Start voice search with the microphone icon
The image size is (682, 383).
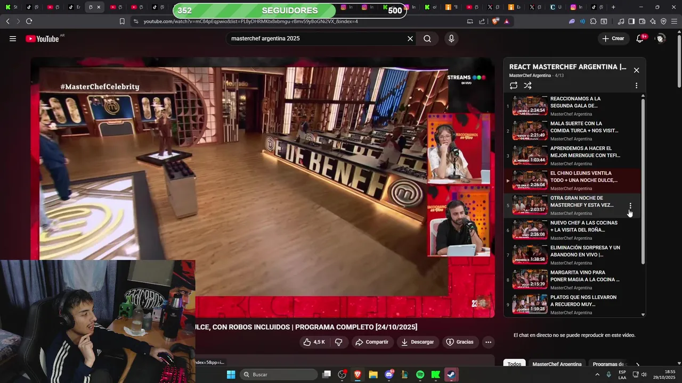(x=451, y=39)
